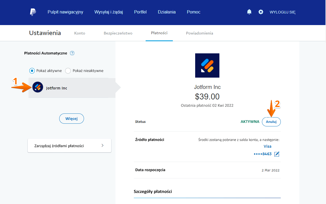The height and width of the screenshot is (204, 326).
Task: Click the 'Więcej' button
Action: pos(72,119)
